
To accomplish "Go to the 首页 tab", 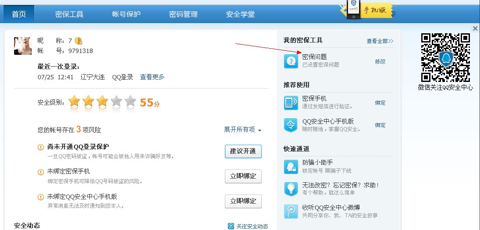I will click(x=19, y=14).
